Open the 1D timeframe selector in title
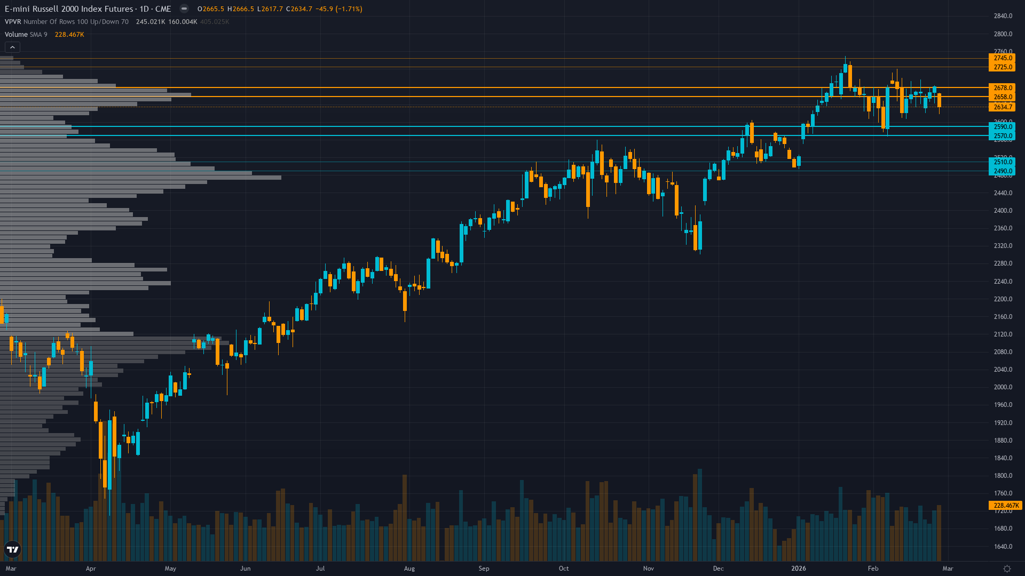 (x=145, y=9)
